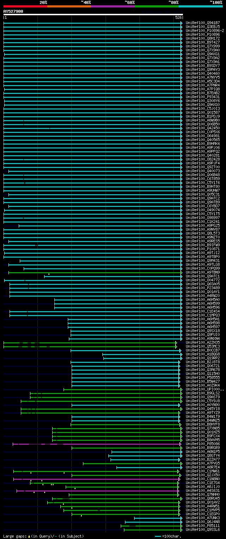Image resolution: width=226 pixels, height=539 pixels.
Task: Select label UniRef100_P93431
Action: [203, 97]
